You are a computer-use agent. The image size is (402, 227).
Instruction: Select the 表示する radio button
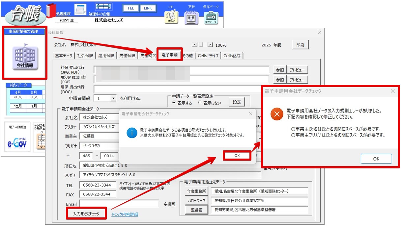(175, 103)
